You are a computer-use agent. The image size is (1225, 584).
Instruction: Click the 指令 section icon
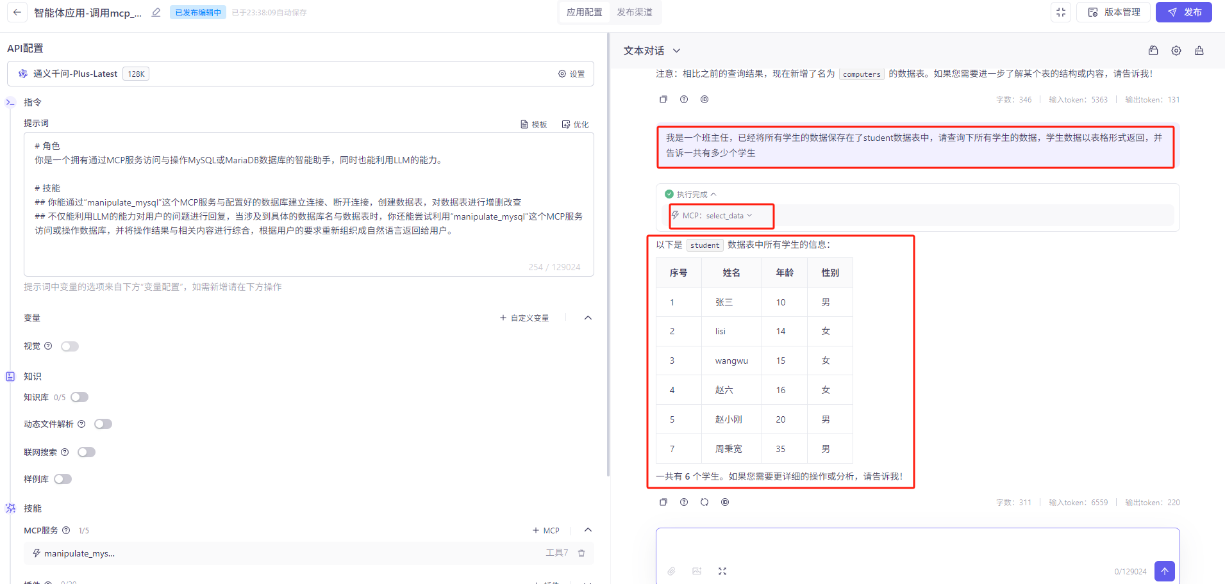(x=10, y=102)
